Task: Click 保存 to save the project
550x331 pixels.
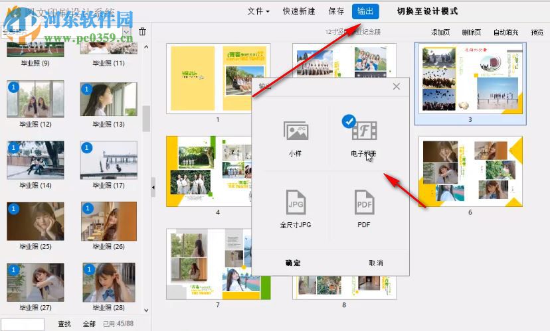Action: [336, 11]
